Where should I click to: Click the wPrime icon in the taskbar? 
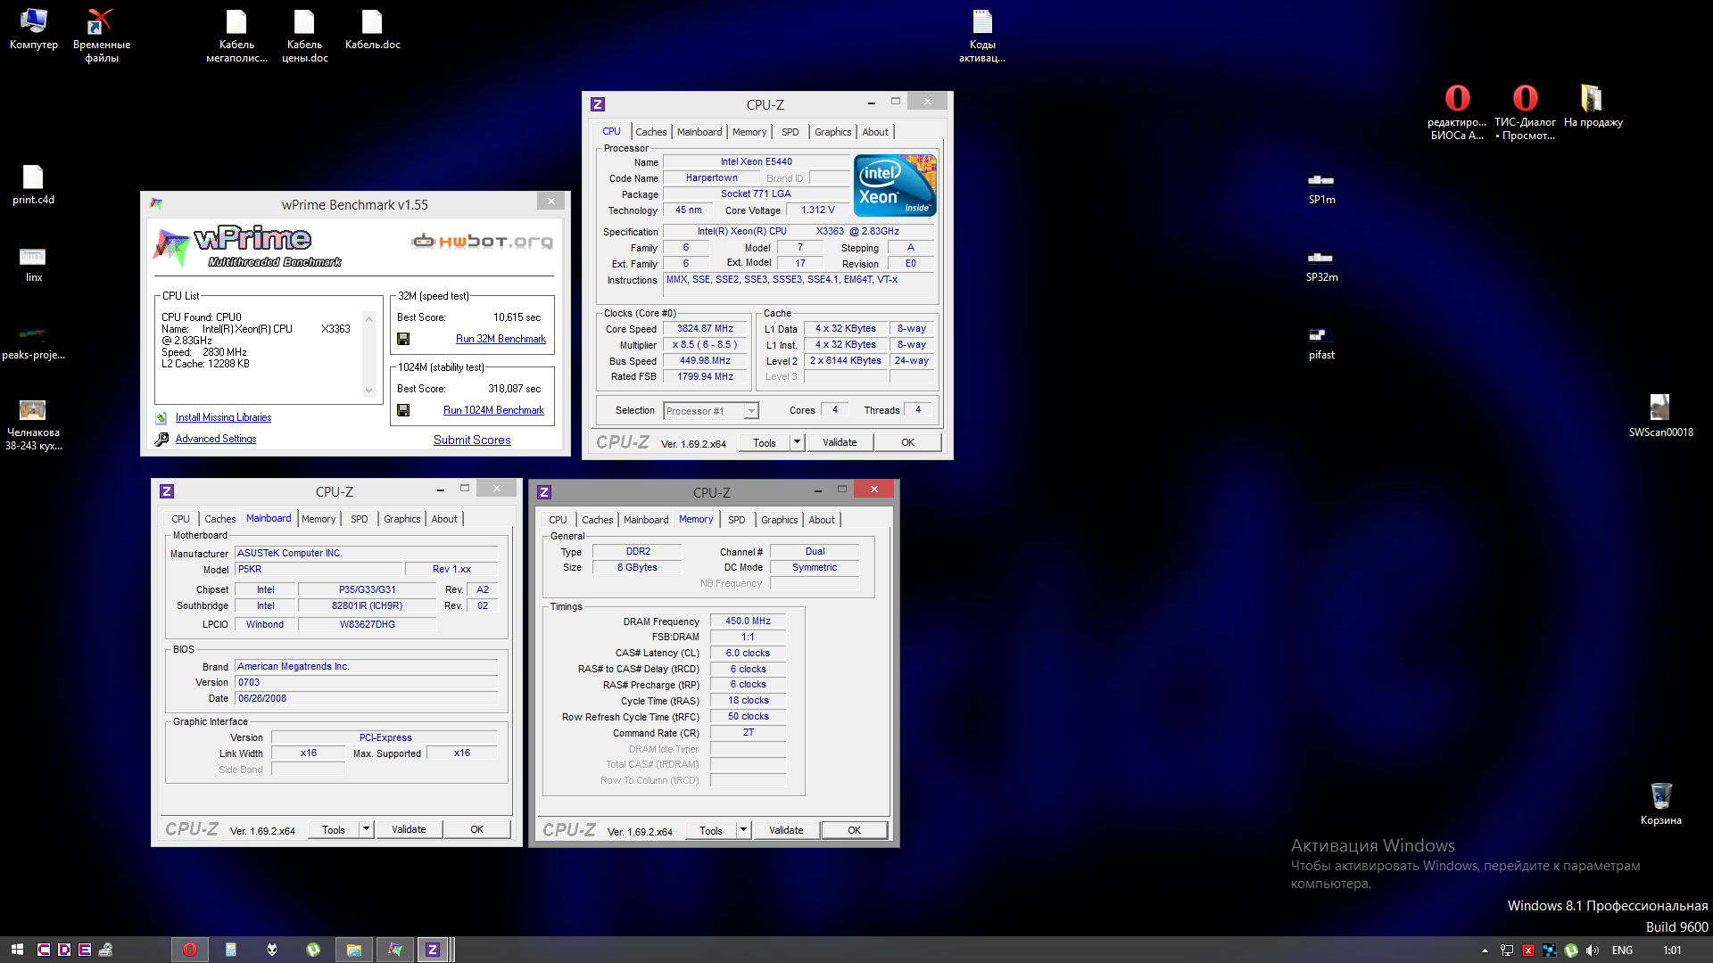pyautogui.click(x=395, y=950)
